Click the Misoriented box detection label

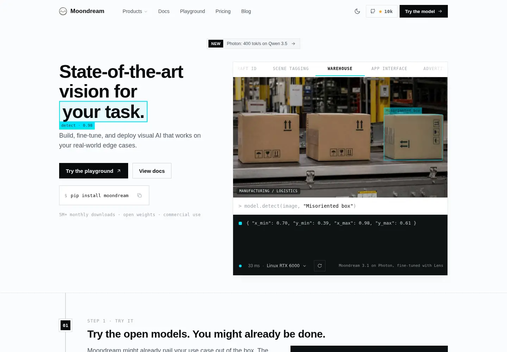click(x=403, y=111)
